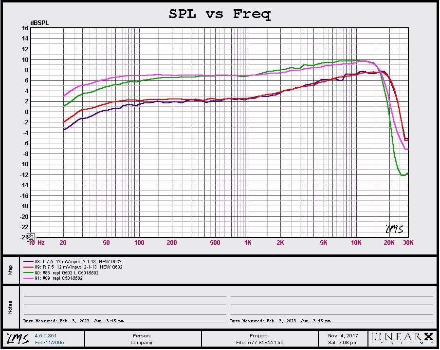This screenshot has width=440, height=350.
Task: Click the Map panel vertical label
Action: tap(10, 270)
